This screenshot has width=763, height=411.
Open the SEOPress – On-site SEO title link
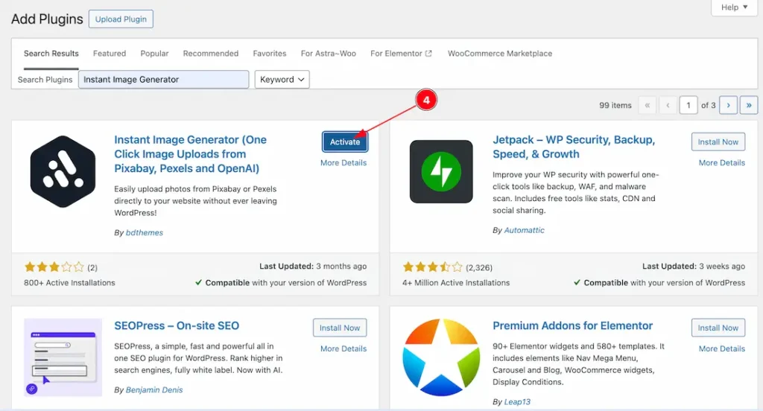click(177, 326)
